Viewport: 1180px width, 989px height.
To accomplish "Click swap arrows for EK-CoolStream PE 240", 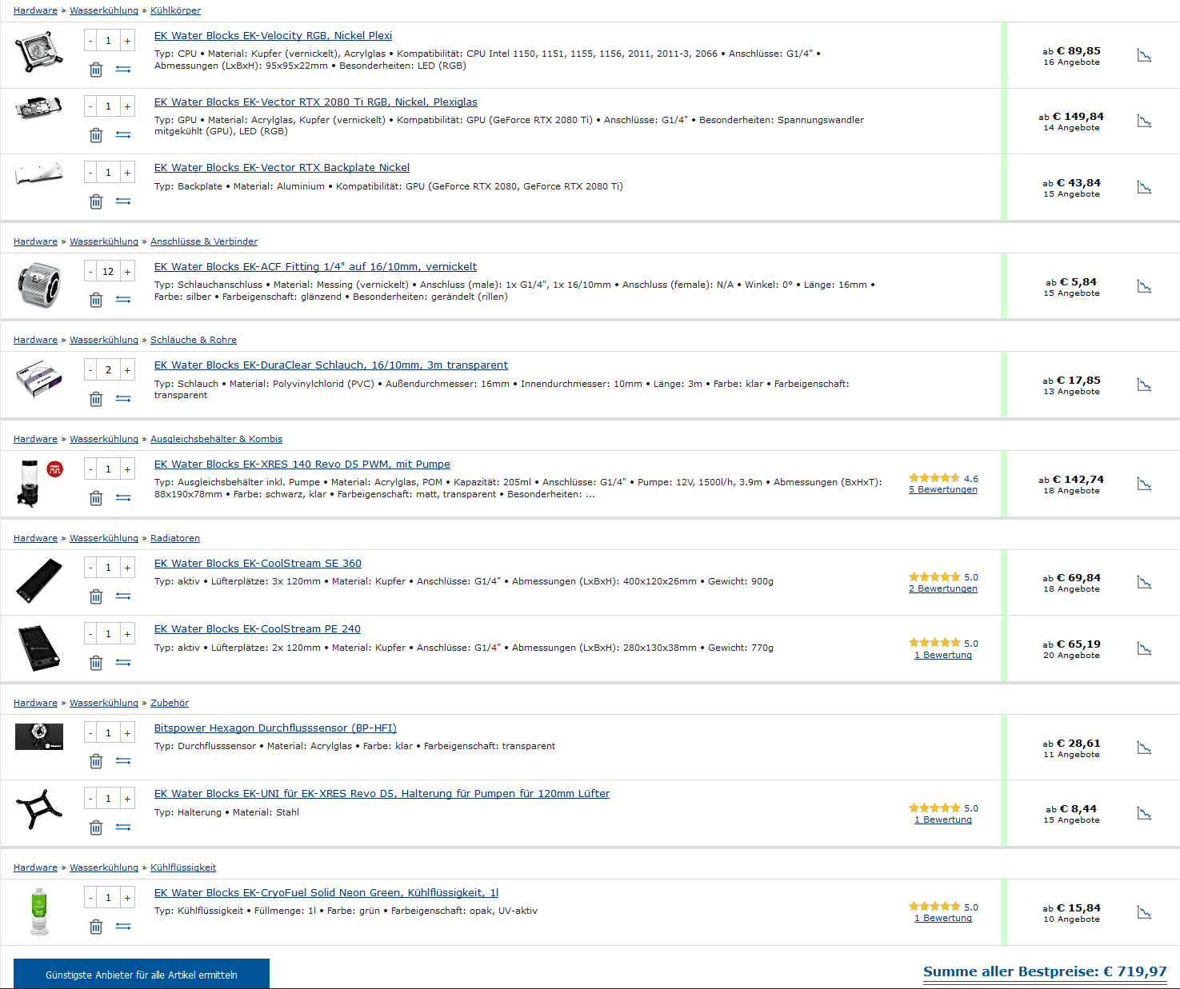I will click(123, 663).
